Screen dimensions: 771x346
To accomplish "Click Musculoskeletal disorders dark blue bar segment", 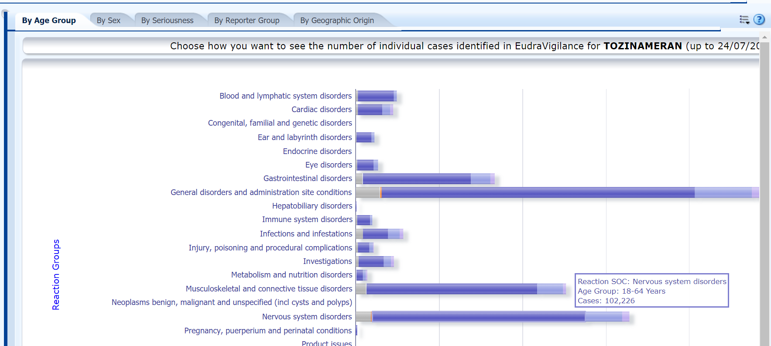I will 452,289.
